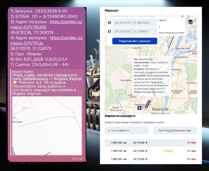Click Сырково label on the map

point(136,48)
